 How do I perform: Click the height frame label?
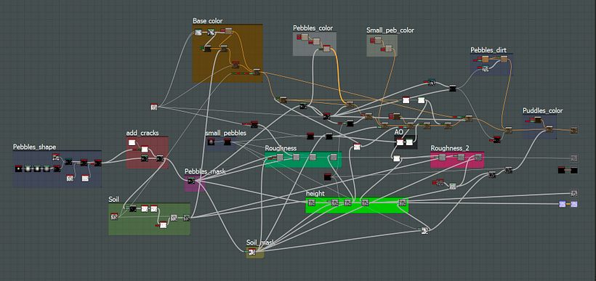coord(315,194)
